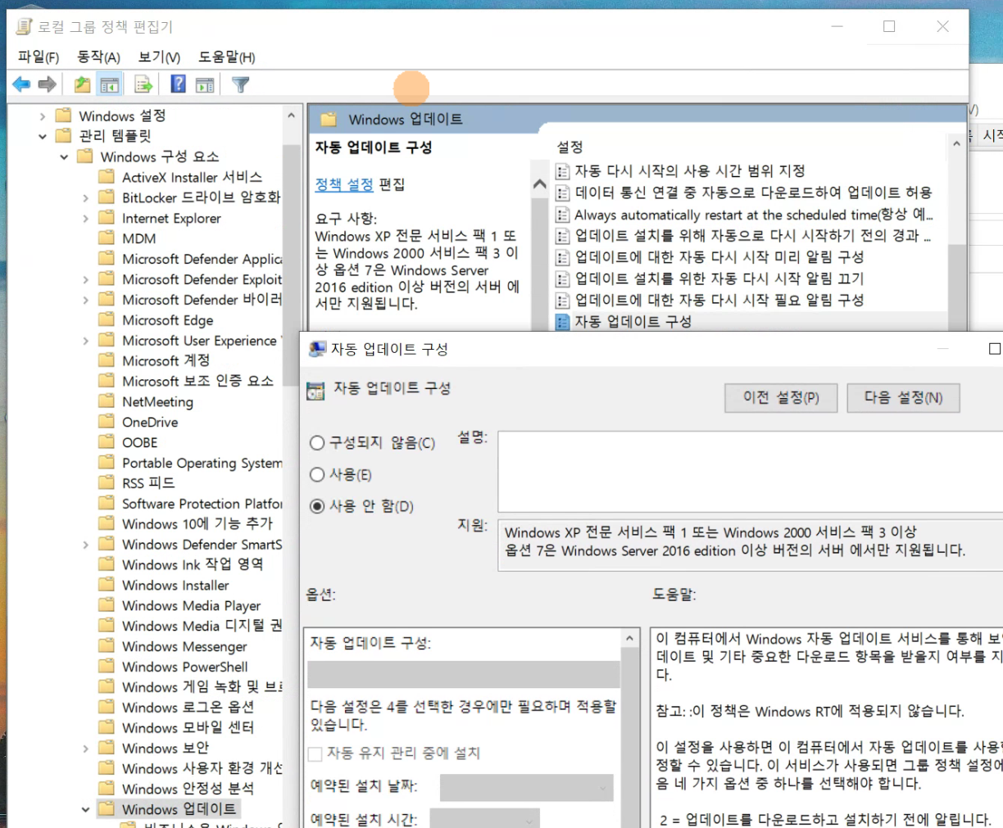Click the folder icon beside Windows Installer
This screenshot has height=828, width=1003.
click(107, 585)
